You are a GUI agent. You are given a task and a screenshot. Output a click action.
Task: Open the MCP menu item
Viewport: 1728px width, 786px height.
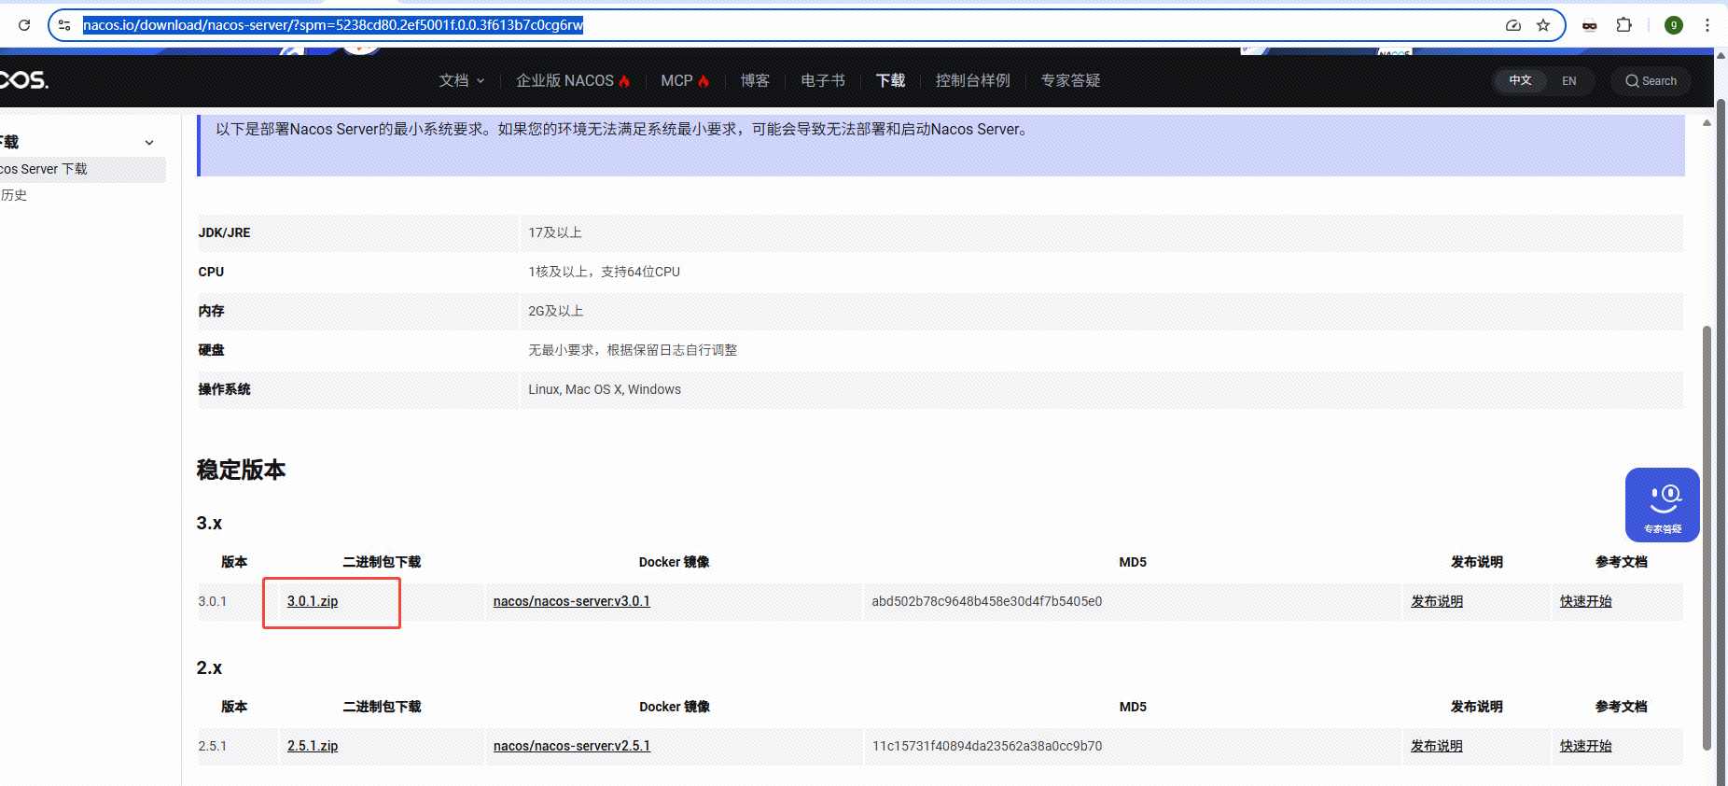pos(685,81)
